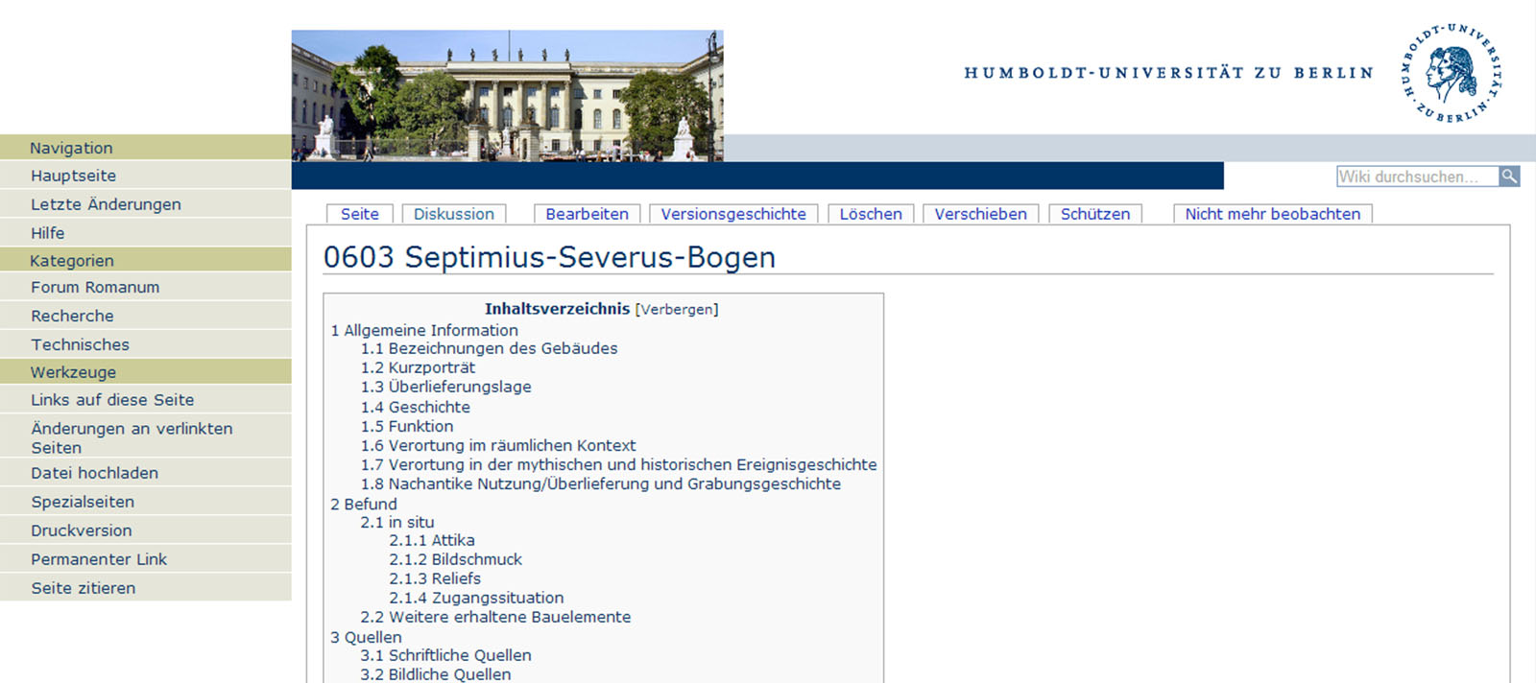Open the Technisches category link
Image resolution: width=1536 pixels, height=683 pixels.
click(x=80, y=344)
